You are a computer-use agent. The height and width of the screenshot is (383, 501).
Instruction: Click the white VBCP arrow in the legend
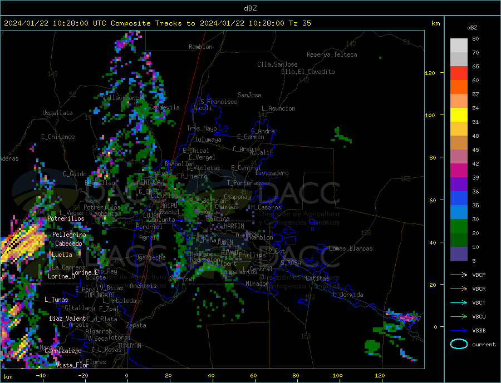click(x=459, y=275)
